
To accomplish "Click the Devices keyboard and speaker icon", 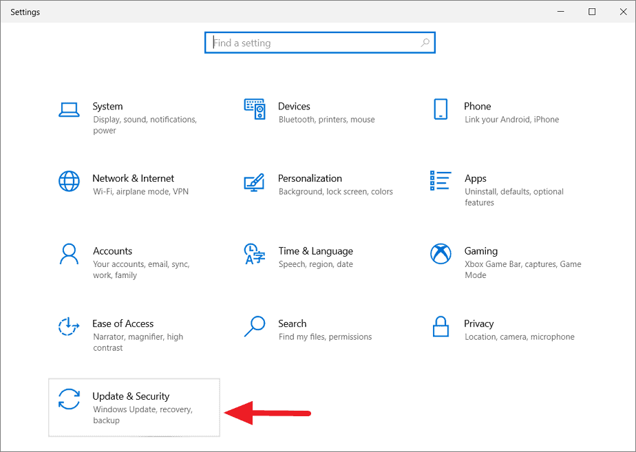I will (x=255, y=109).
